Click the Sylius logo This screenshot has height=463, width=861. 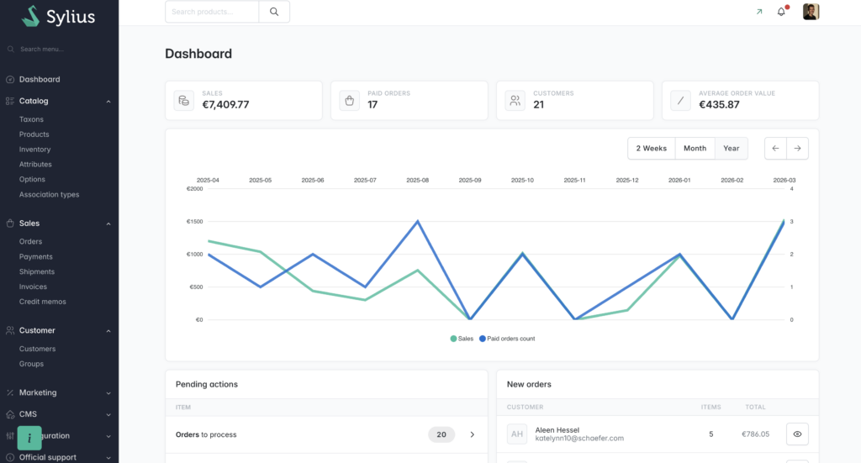[x=58, y=16]
